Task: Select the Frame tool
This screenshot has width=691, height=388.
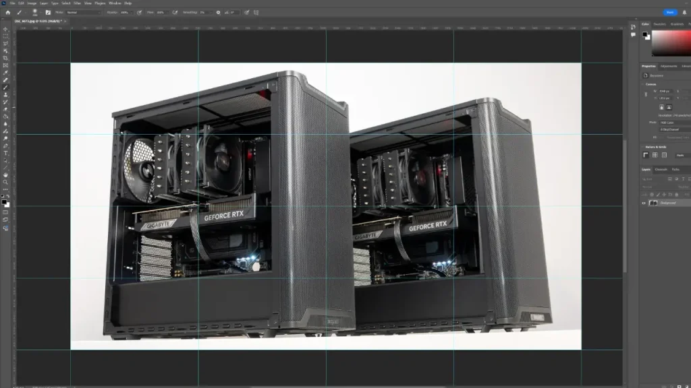Action: [x=5, y=65]
